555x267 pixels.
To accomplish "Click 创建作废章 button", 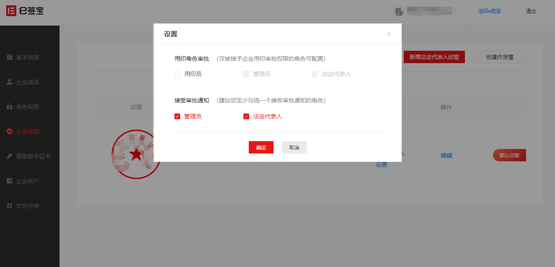I will (500, 57).
